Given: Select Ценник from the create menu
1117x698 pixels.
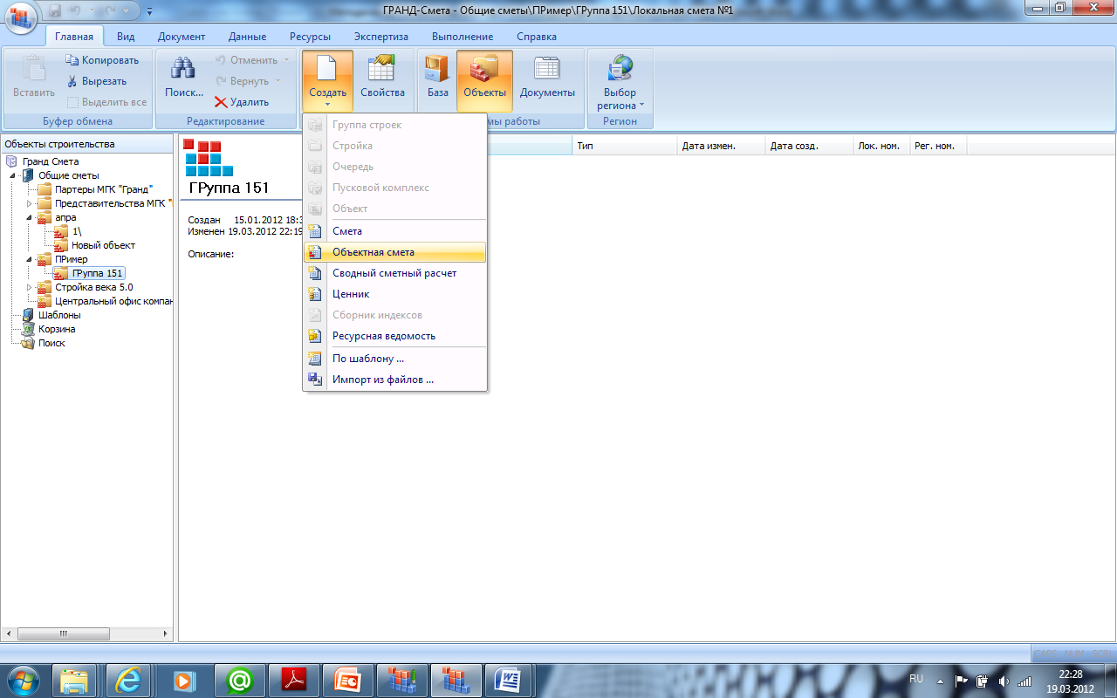Looking at the screenshot, I should pyautogui.click(x=394, y=294).
